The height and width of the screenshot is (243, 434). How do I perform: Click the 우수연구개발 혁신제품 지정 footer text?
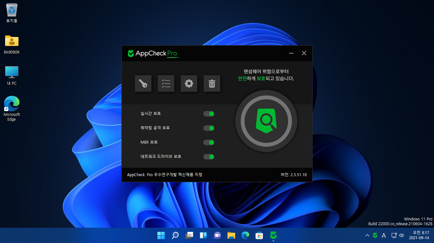[164, 175]
